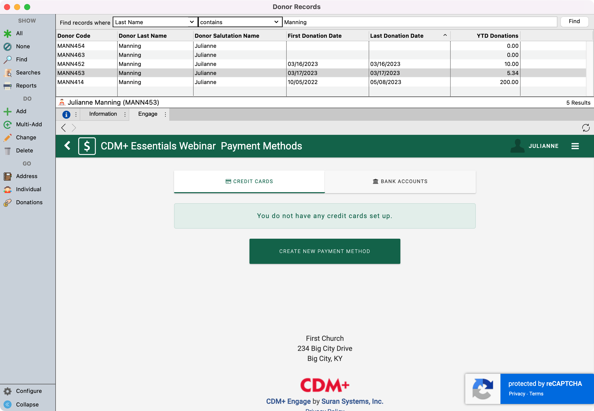The image size is (594, 411).
Task: Click the dollar sign giving icon
Action: tap(87, 146)
